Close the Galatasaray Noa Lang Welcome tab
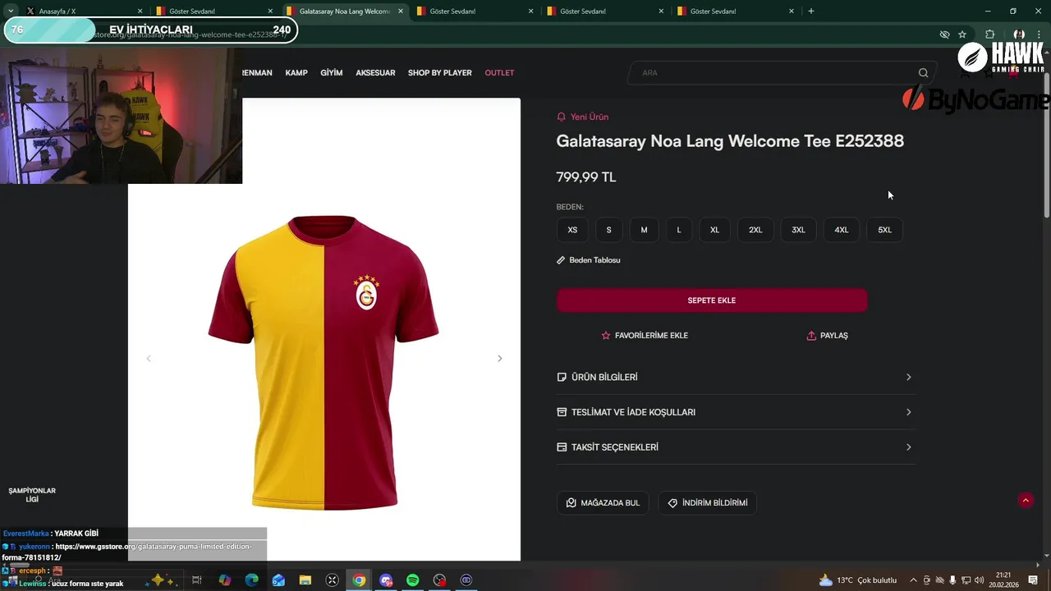The width and height of the screenshot is (1051, 591). coord(401,11)
